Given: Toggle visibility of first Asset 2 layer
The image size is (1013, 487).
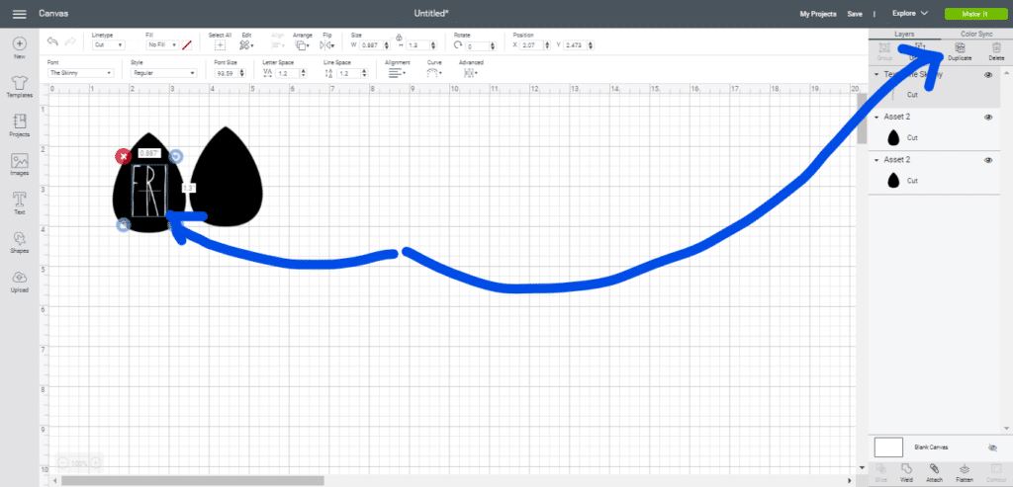Looking at the screenshot, I should tap(988, 117).
